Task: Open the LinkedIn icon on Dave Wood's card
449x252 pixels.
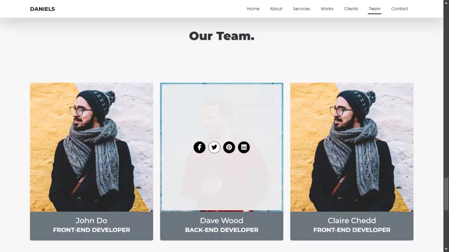Action: 244,148
